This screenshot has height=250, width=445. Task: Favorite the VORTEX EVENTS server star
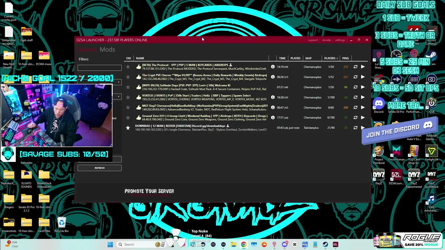(128, 97)
